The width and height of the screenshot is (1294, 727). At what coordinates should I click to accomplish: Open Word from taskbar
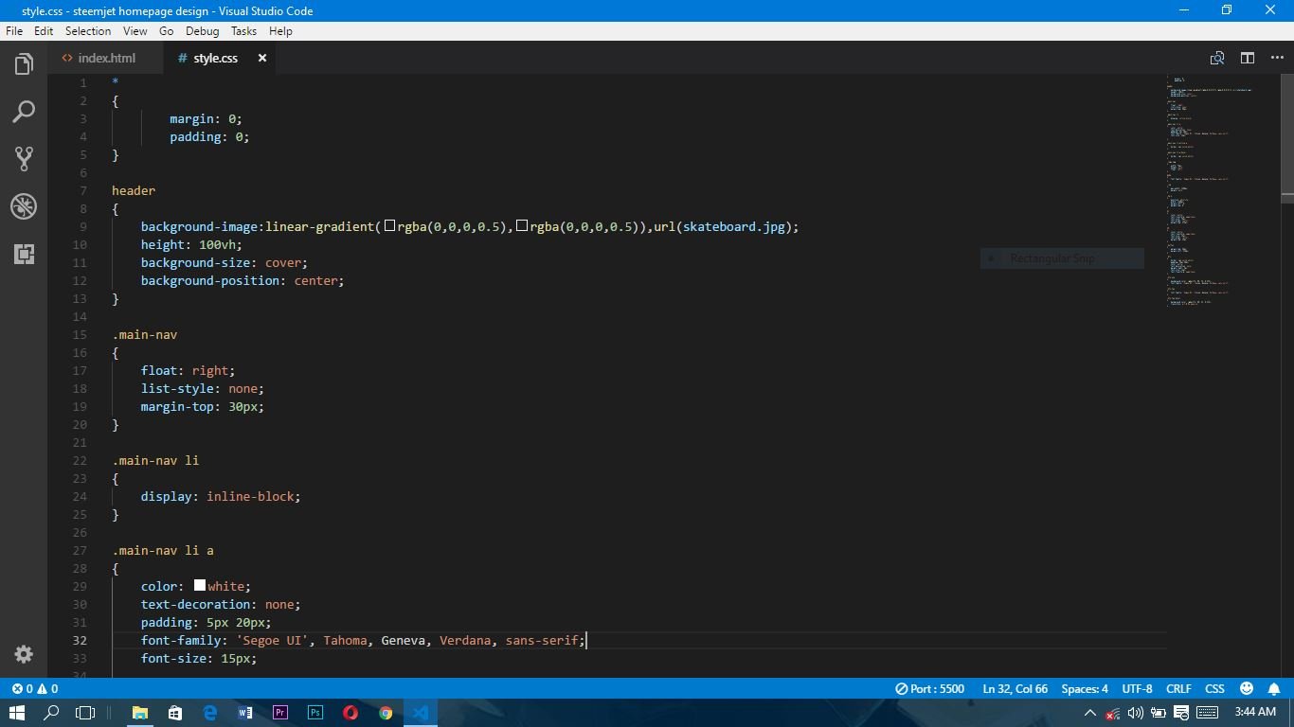tap(245, 713)
